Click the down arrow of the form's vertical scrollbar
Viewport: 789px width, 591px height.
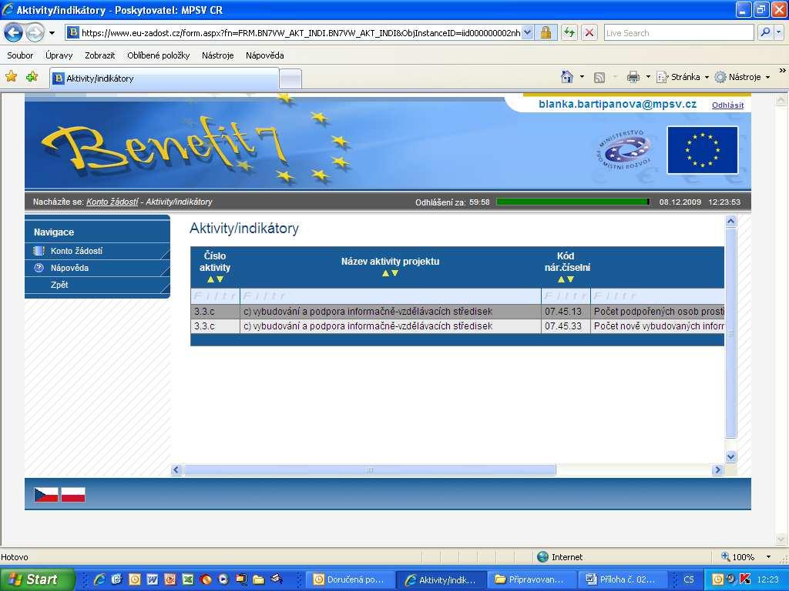[x=730, y=456]
